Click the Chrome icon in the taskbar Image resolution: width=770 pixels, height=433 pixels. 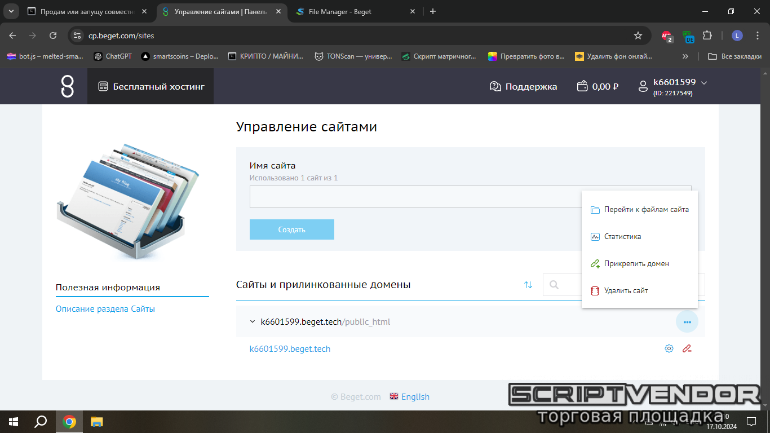click(69, 421)
